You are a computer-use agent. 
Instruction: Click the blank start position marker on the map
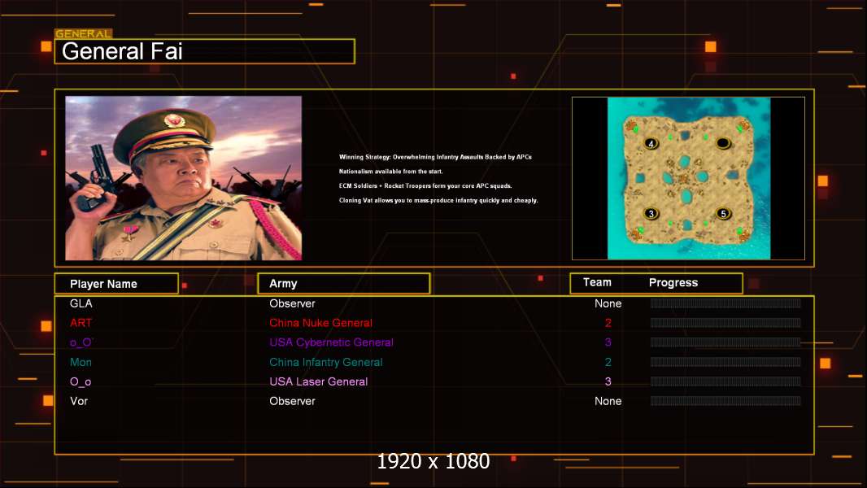722,144
